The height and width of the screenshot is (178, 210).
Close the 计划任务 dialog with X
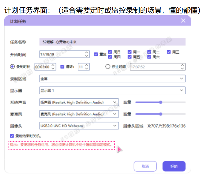coord(183,21)
